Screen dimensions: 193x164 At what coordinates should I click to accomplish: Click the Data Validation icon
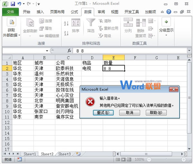[151, 21]
